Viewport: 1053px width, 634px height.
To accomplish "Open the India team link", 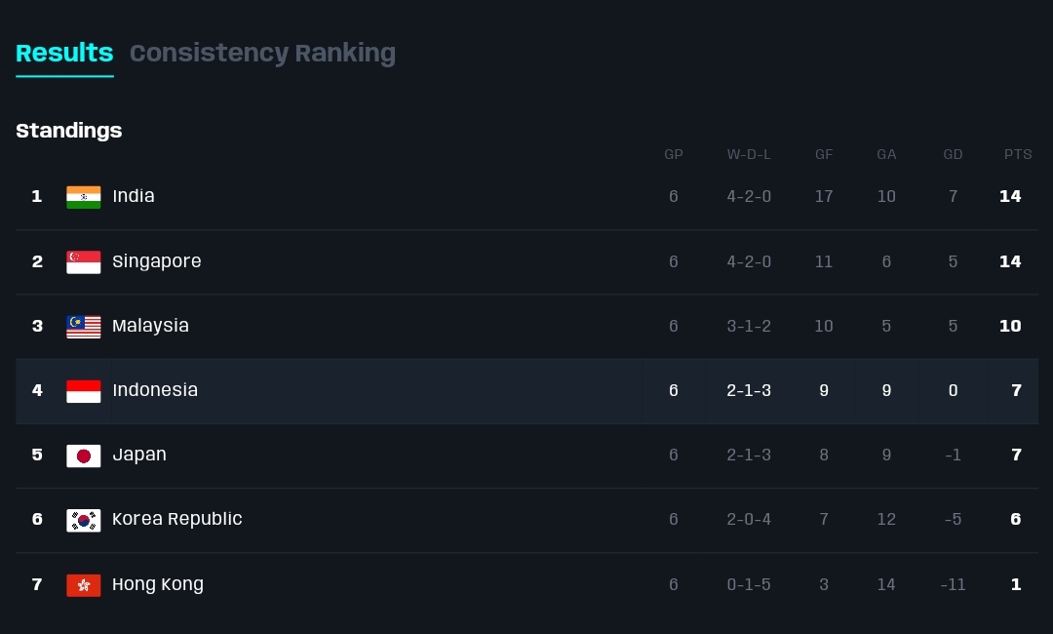I will [x=134, y=196].
